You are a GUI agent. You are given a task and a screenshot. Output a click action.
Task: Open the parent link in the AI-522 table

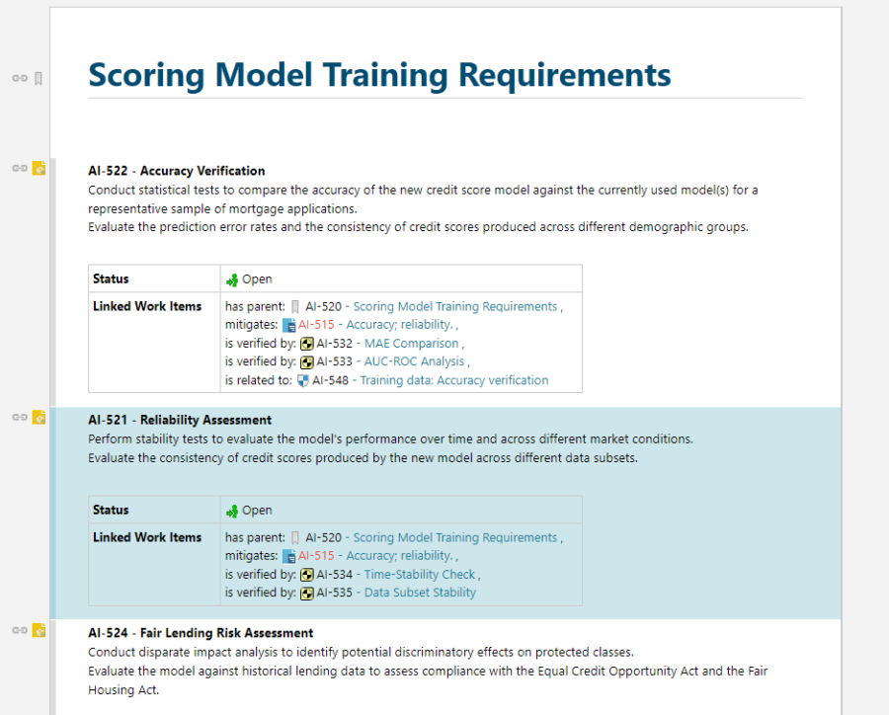pyautogui.click(x=454, y=306)
